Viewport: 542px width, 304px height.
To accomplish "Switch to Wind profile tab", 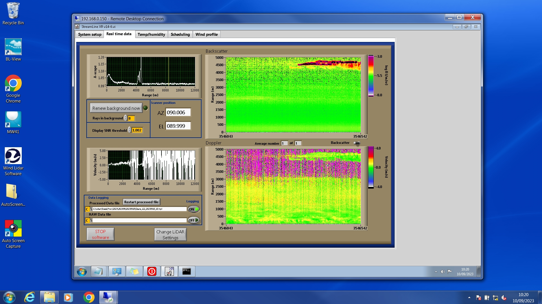I will pos(206,34).
